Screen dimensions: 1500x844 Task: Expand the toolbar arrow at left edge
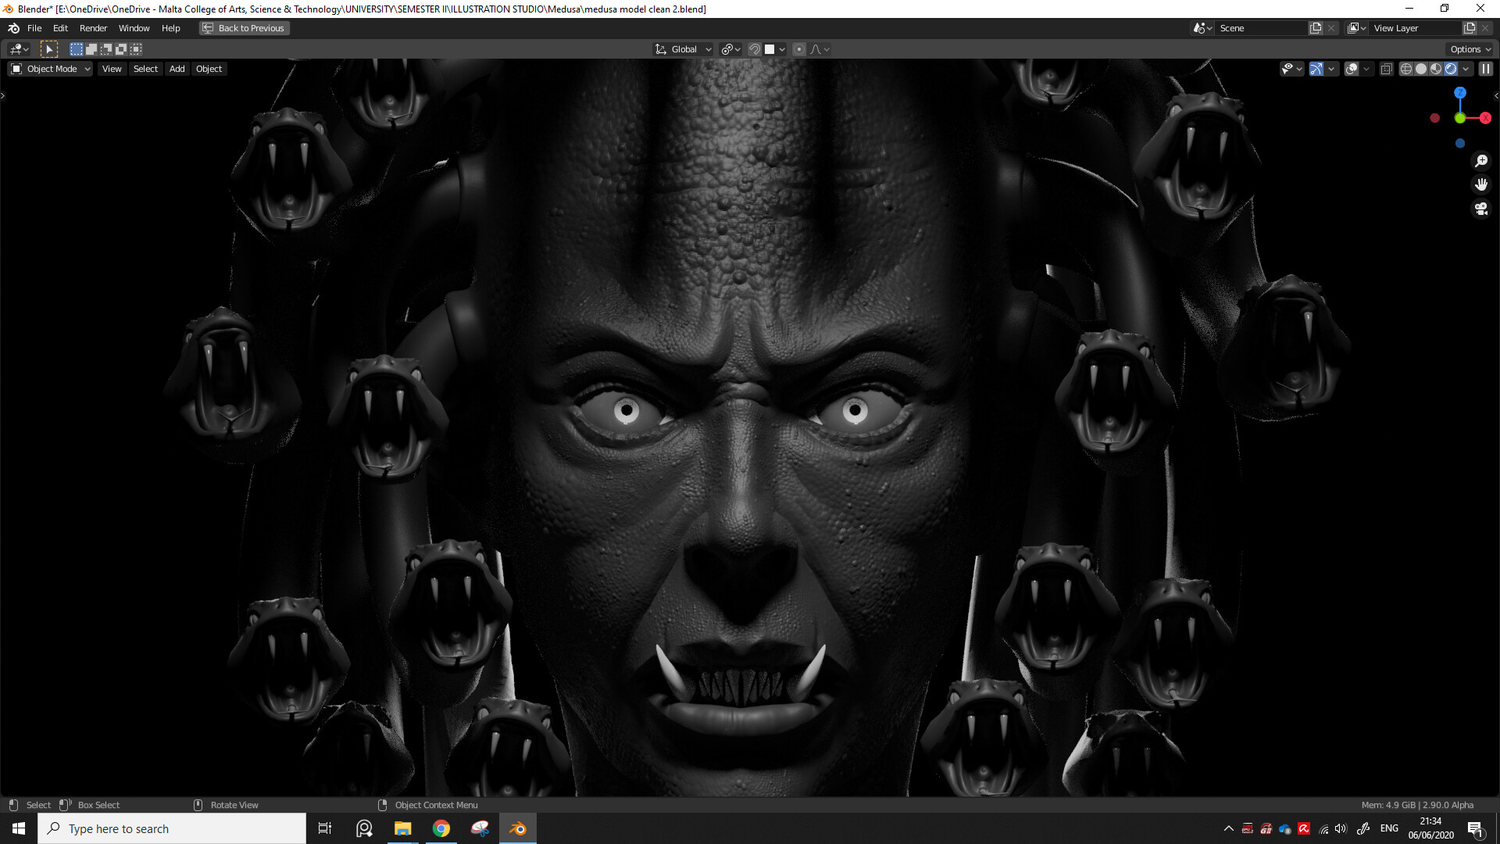point(3,95)
